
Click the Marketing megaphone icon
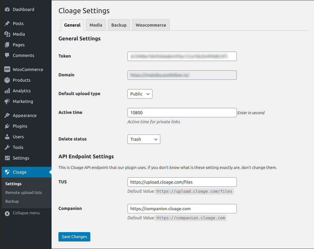pyautogui.click(x=7, y=101)
